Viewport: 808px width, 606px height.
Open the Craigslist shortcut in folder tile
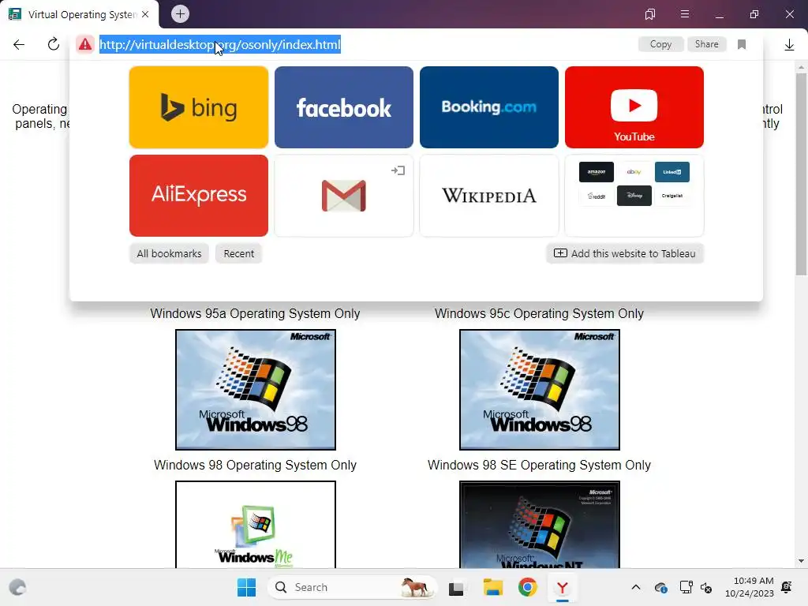coord(672,196)
